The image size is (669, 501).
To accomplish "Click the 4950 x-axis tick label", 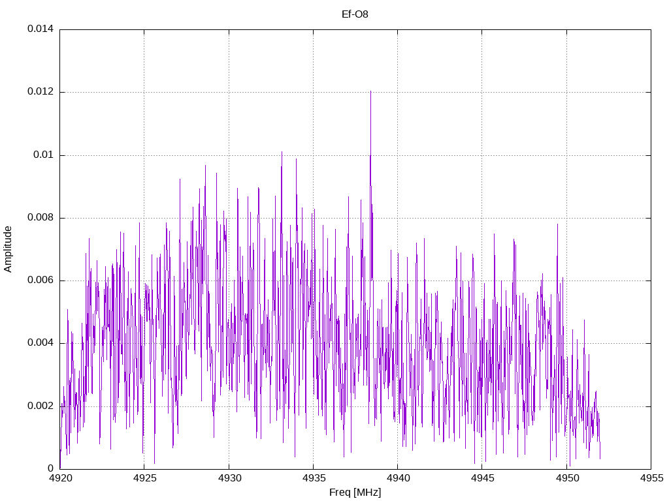I will click(x=567, y=478).
